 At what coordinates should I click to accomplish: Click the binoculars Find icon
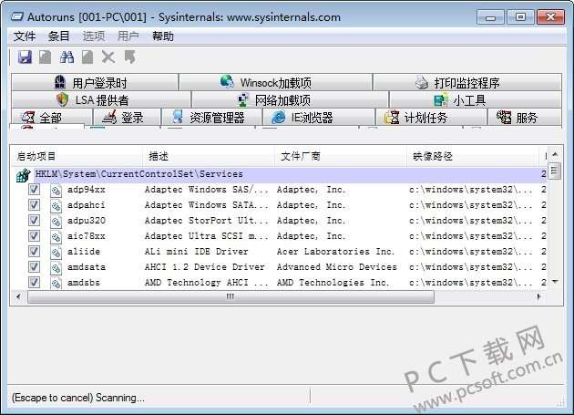[67, 57]
